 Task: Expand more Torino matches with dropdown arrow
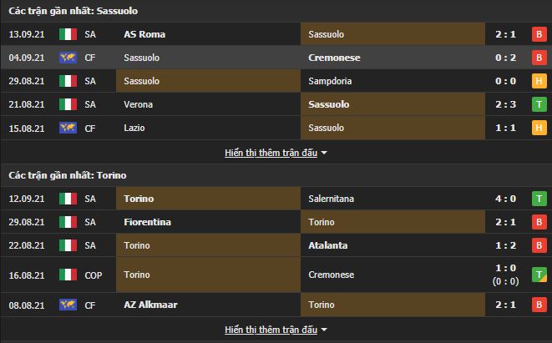(x=324, y=330)
